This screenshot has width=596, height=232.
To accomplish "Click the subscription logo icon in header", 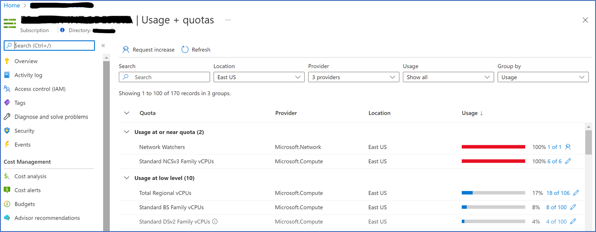I will click(10, 23).
